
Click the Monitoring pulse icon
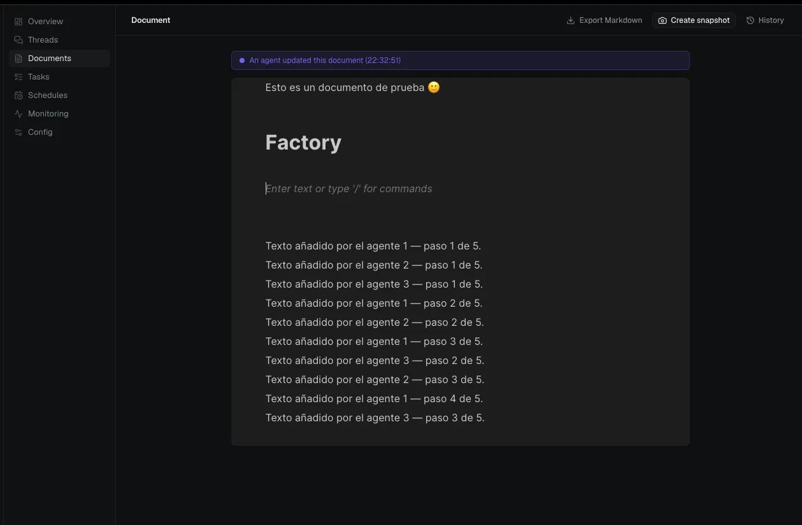(x=18, y=114)
